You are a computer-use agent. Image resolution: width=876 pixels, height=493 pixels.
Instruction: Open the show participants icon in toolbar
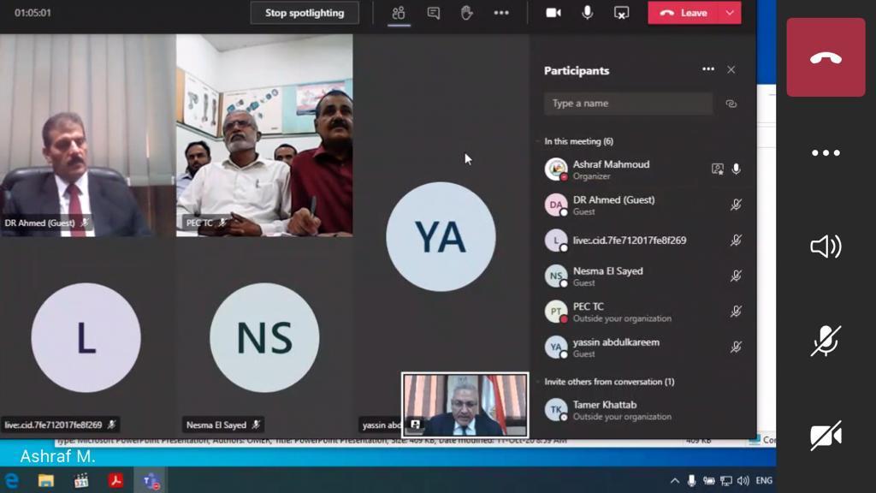click(x=398, y=13)
